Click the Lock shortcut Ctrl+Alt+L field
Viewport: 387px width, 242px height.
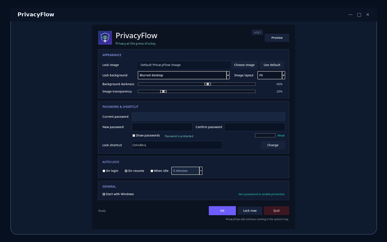pyautogui.click(x=177, y=145)
